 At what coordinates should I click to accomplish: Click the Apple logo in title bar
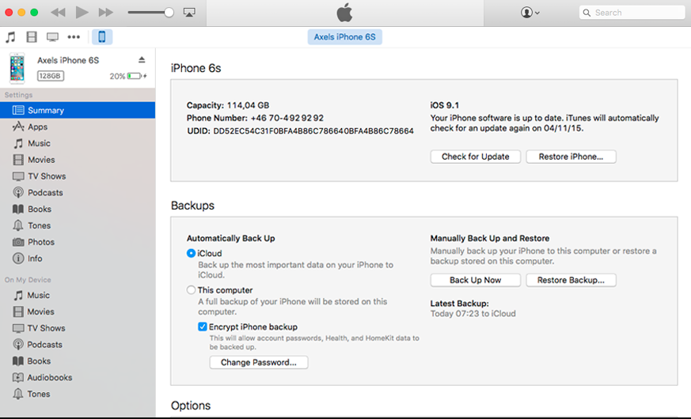click(344, 13)
